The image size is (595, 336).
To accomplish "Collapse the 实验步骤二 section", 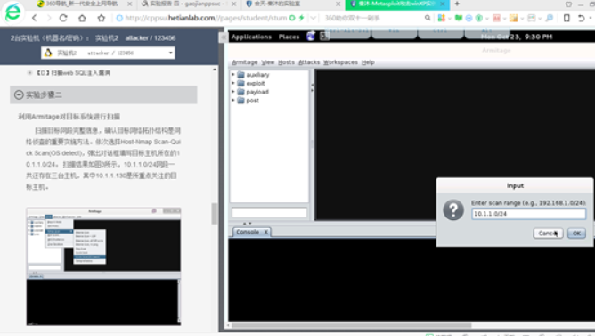I will [19, 94].
